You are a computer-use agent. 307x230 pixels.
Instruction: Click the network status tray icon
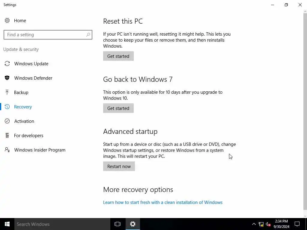(261, 224)
